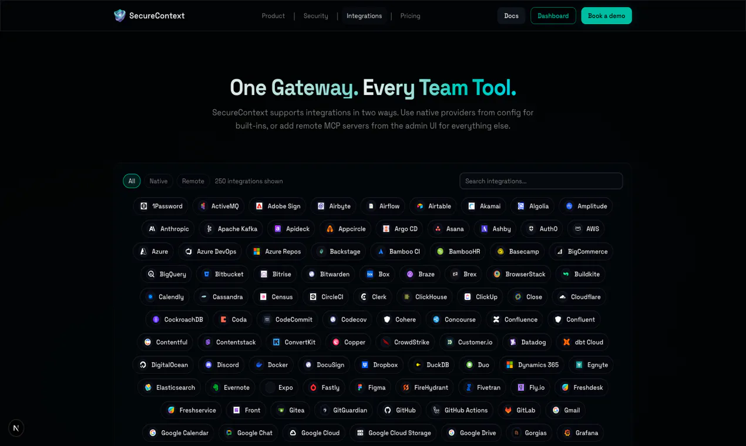This screenshot has height=446, width=746.
Task: Click the GitLab fox icon
Action: [508, 411]
